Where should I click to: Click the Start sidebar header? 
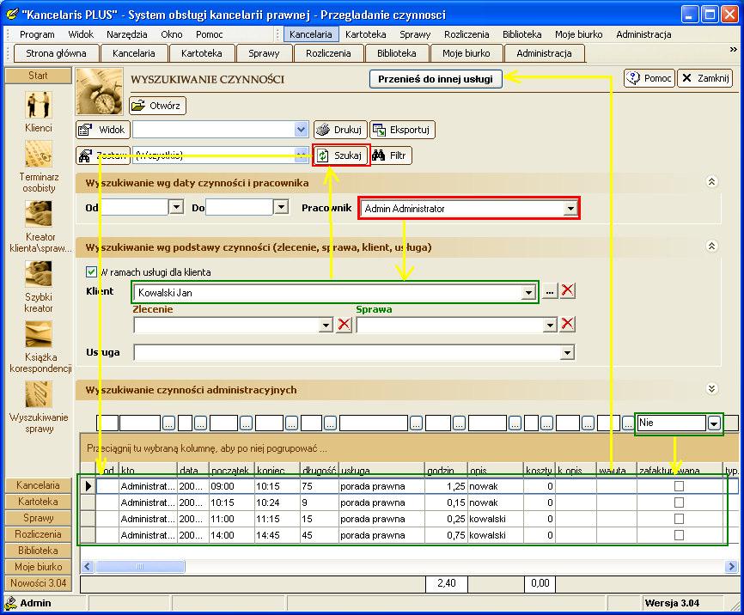[38, 76]
